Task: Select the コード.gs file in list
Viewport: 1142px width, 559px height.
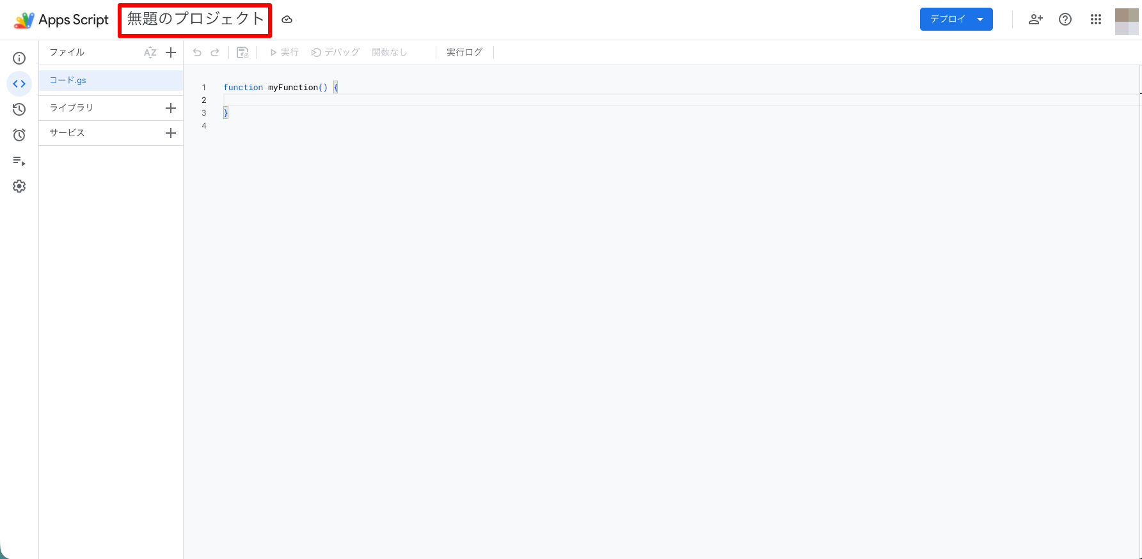Action: click(x=111, y=81)
